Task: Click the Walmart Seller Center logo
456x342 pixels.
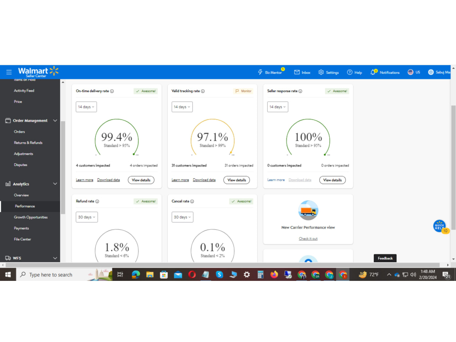Action: 38,72
